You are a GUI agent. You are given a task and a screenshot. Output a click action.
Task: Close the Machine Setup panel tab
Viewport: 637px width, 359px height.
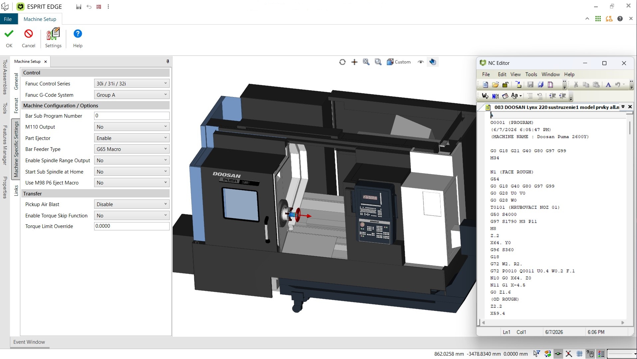46,61
